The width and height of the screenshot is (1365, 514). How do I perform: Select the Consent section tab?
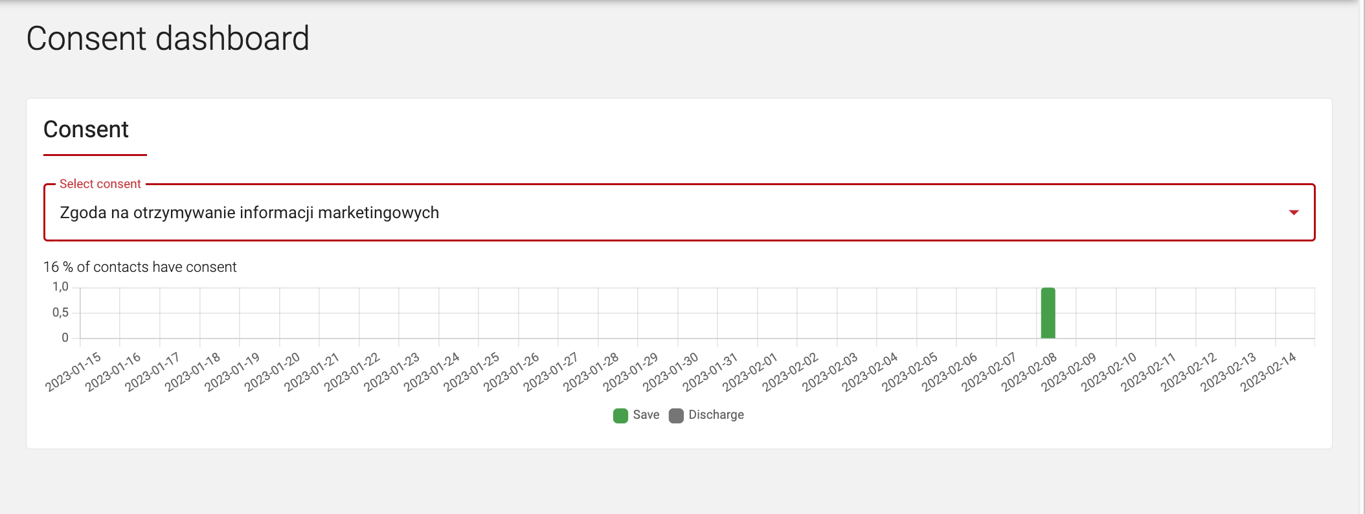(86, 130)
